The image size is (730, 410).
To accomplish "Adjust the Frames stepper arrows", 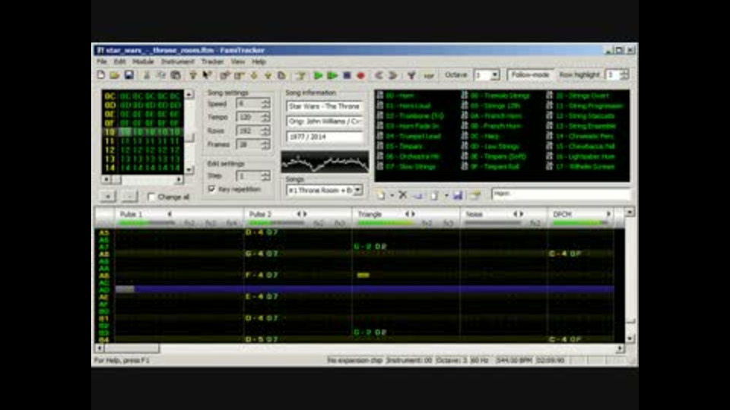I will point(265,144).
